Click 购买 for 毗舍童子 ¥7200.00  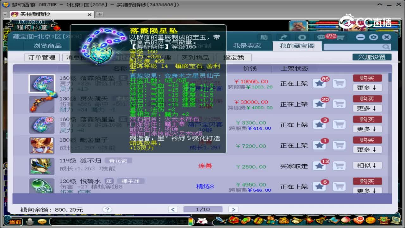tap(367, 140)
